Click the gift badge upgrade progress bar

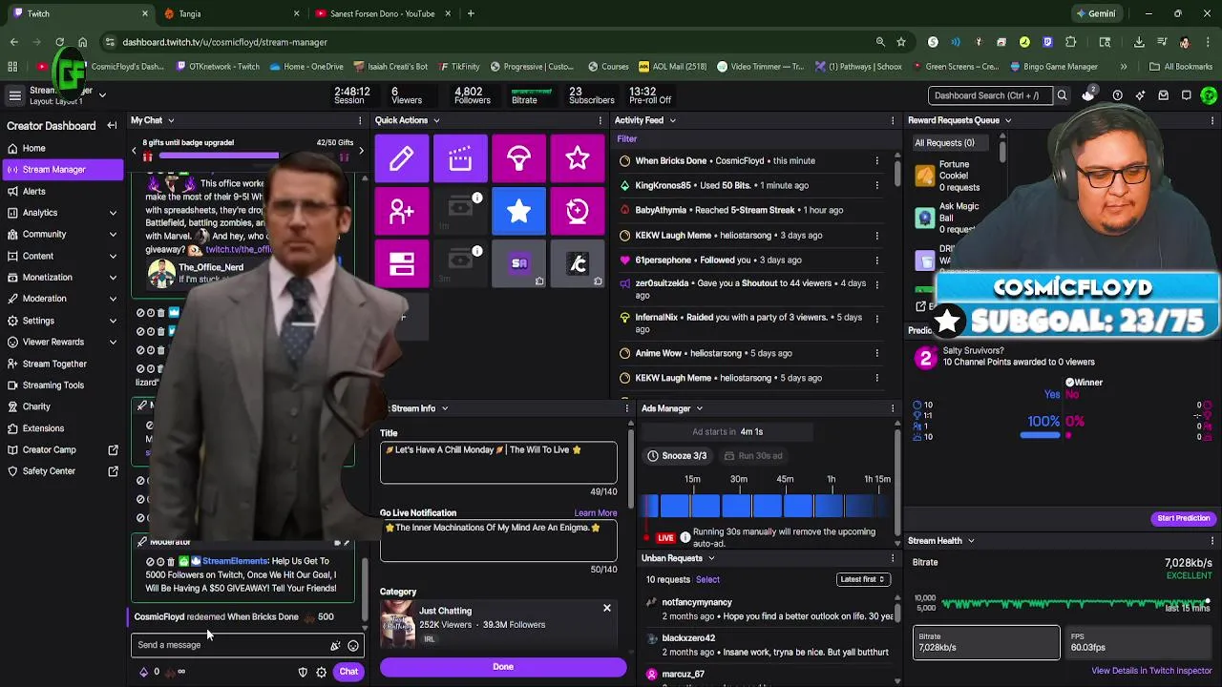(x=248, y=155)
